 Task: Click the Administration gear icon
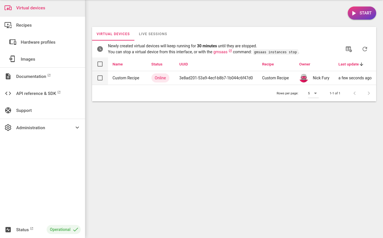8,127
